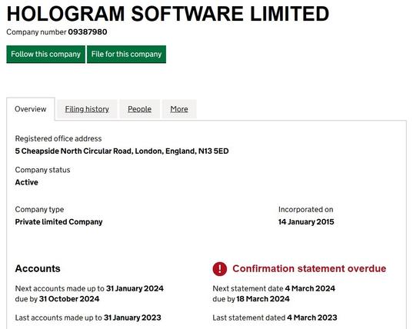Open the More tab
This screenshot has width=413, height=329.
click(179, 109)
